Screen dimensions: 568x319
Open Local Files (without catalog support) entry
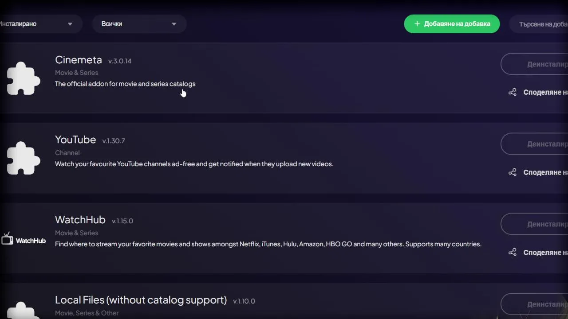(x=141, y=300)
